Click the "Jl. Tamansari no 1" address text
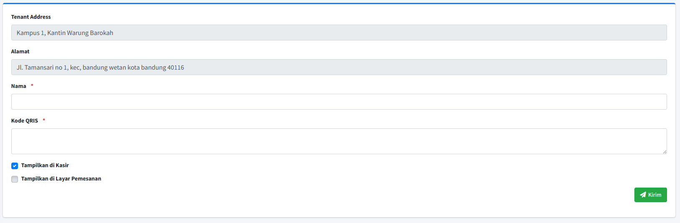 (42, 68)
